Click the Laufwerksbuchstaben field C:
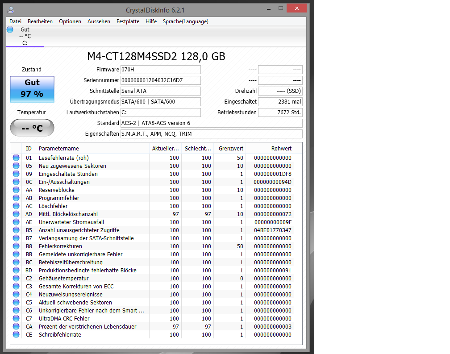450x354 pixels. point(160,112)
